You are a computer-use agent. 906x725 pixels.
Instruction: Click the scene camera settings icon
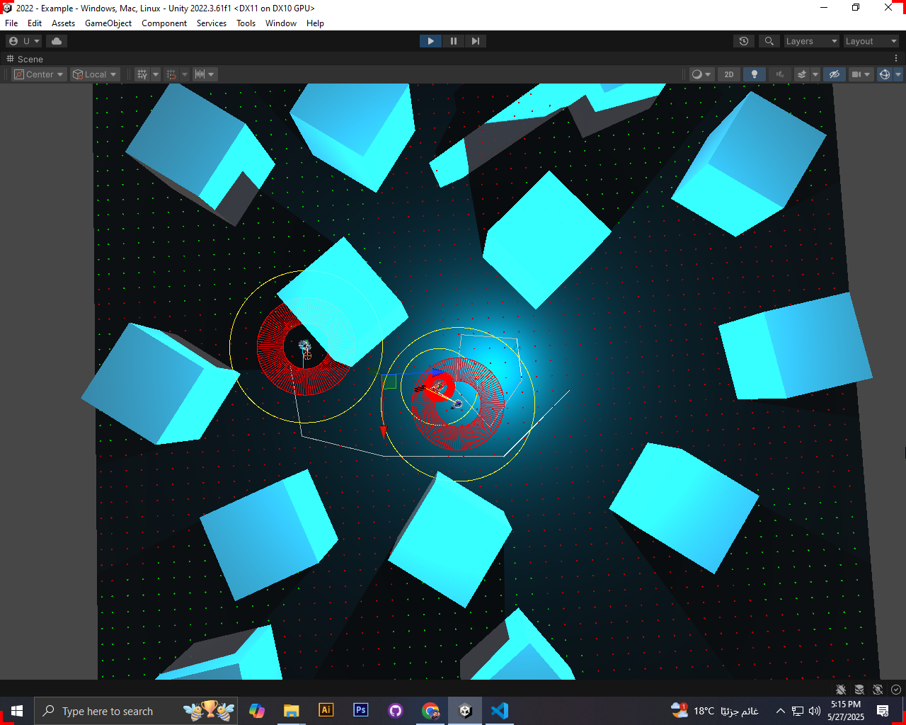pos(860,74)
